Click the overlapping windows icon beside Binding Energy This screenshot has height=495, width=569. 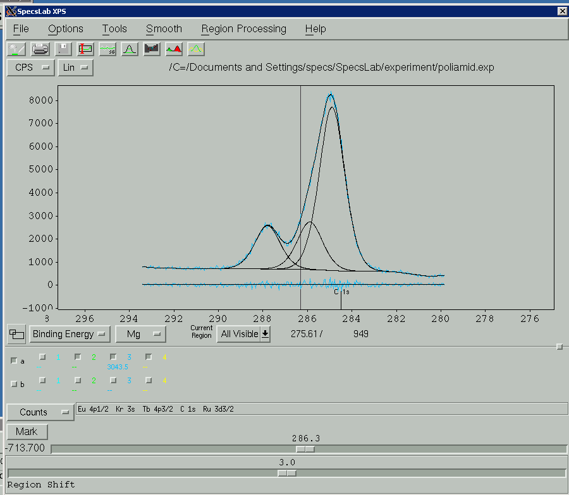[x=16, y=334]
